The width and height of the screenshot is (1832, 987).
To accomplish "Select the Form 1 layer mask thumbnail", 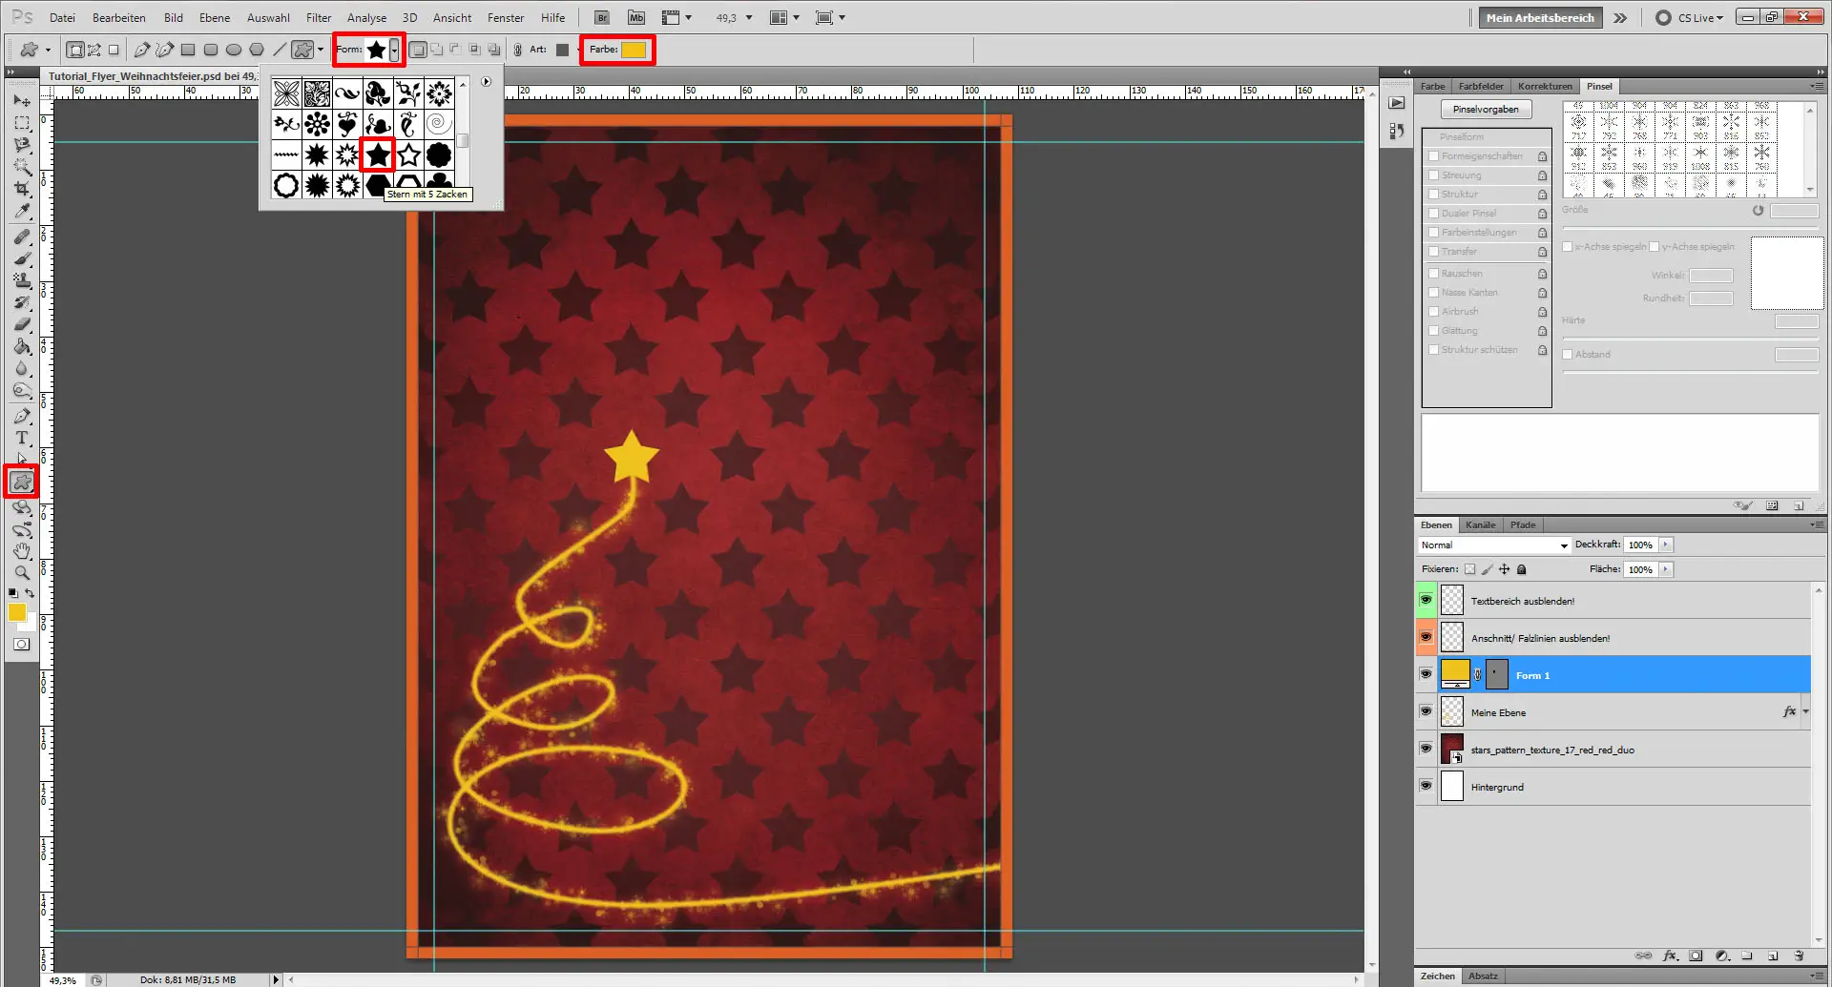I will (x=1497, y=674).
